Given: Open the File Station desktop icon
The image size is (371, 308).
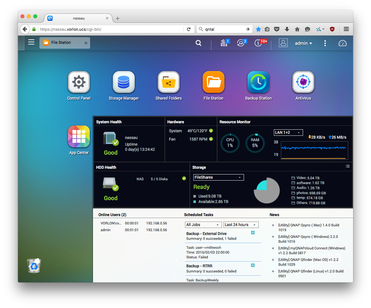Looking at the screenshot, I should pyautogui.click(x=214, y=82).
